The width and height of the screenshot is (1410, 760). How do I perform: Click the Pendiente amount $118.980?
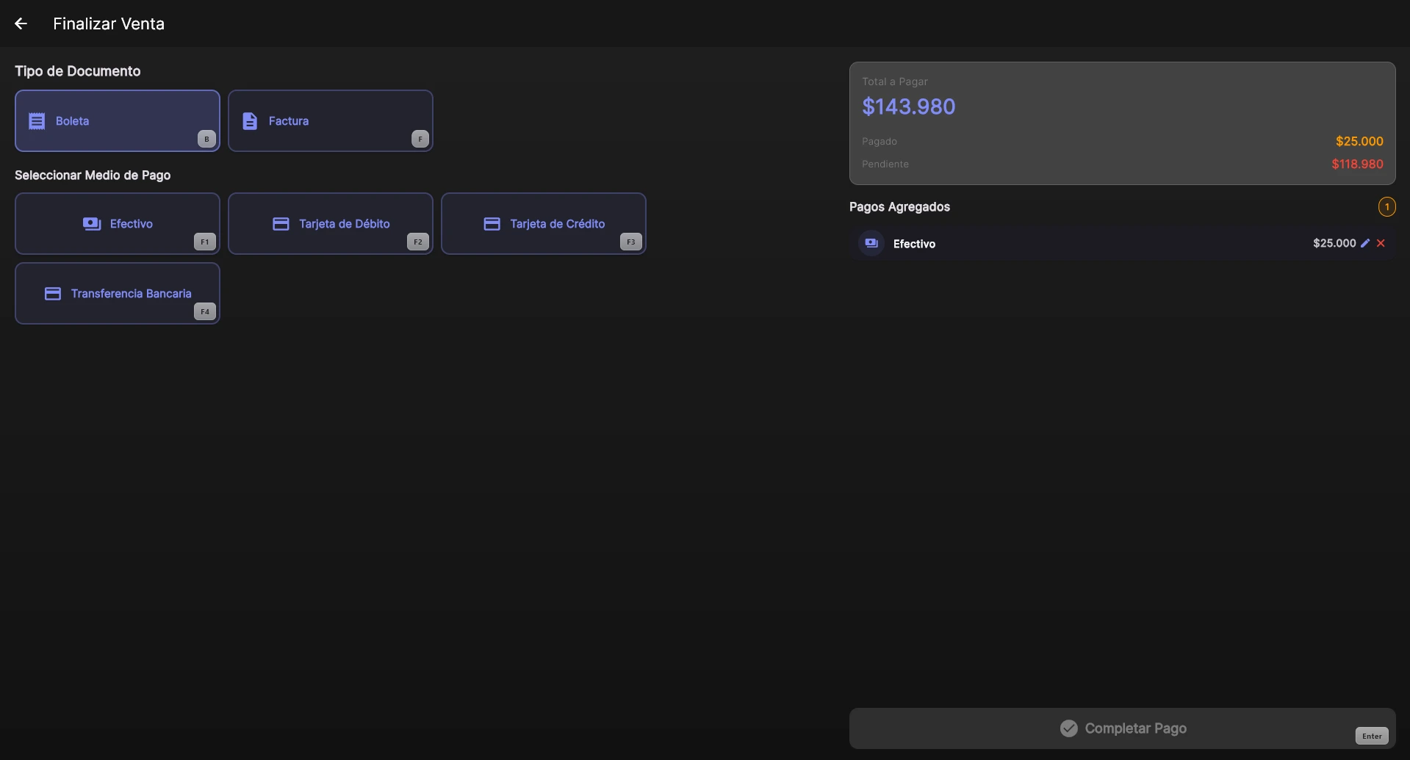click(x=1357, y=164)
